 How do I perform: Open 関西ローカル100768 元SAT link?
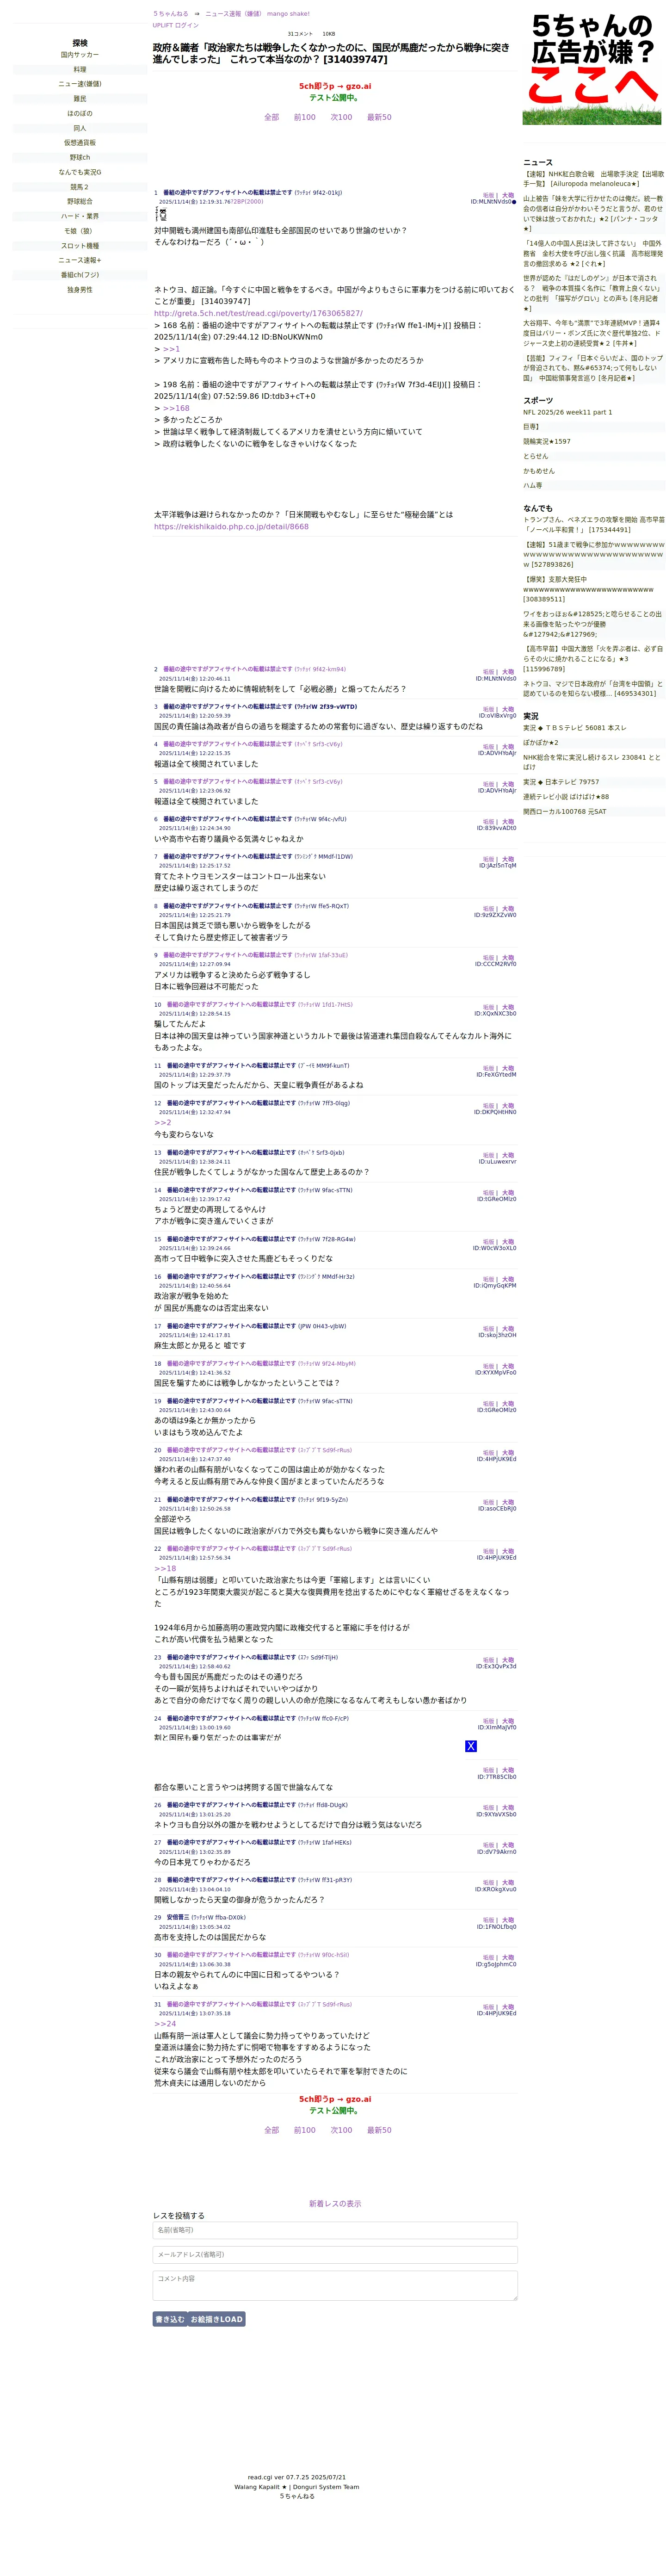(565, 812)
